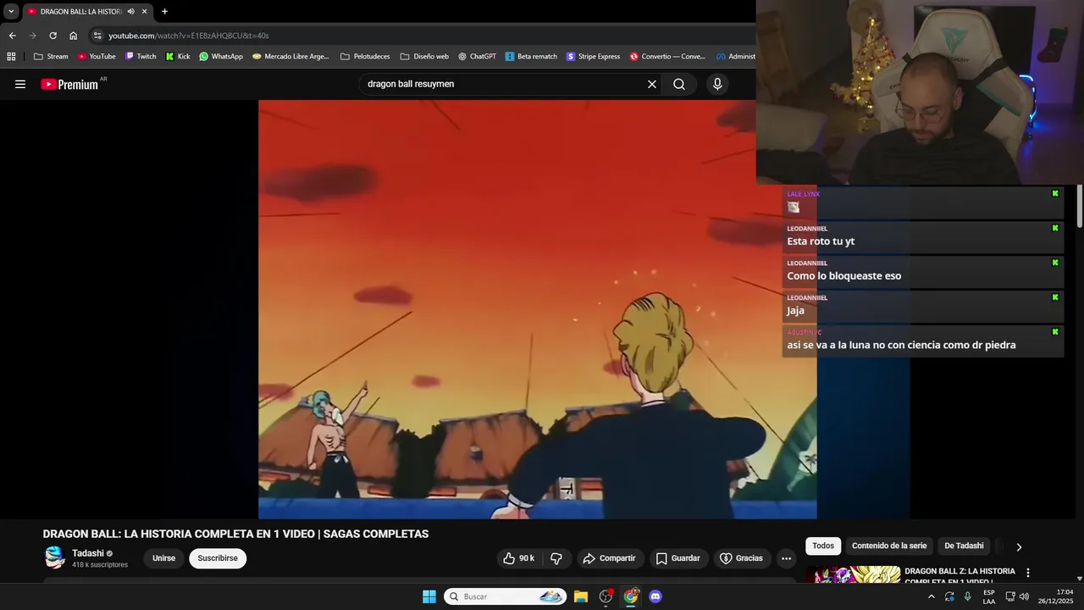Open the taskbar clock and date

[1057, 596]
